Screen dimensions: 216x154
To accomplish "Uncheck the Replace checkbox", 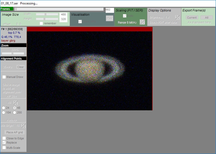I will [x=4, y=142].
